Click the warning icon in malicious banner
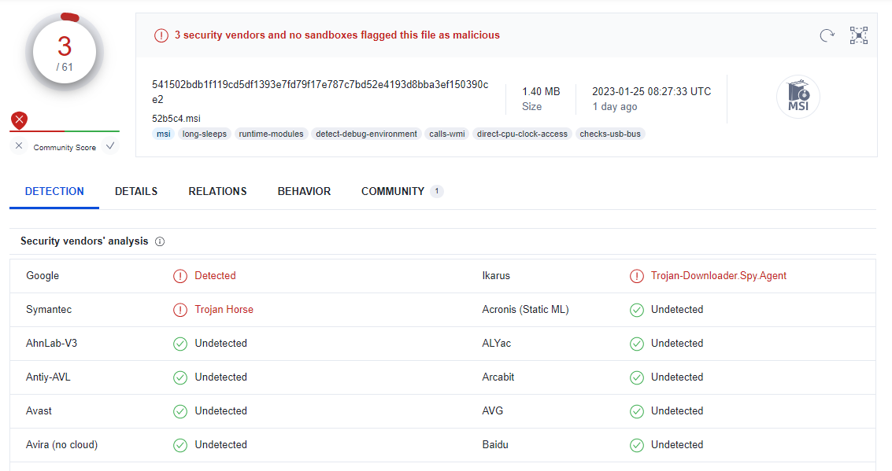The width and height of the screenshot is (892, 471). click(x=161, y=35)
